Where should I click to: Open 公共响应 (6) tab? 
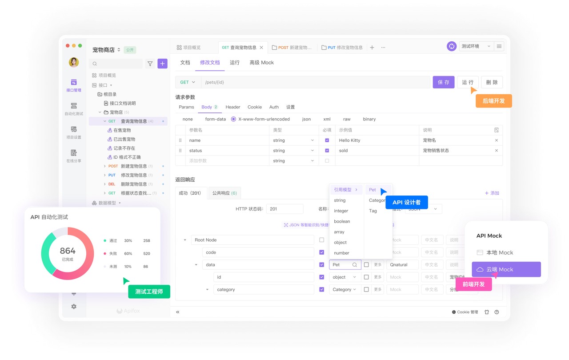(224, 193)
